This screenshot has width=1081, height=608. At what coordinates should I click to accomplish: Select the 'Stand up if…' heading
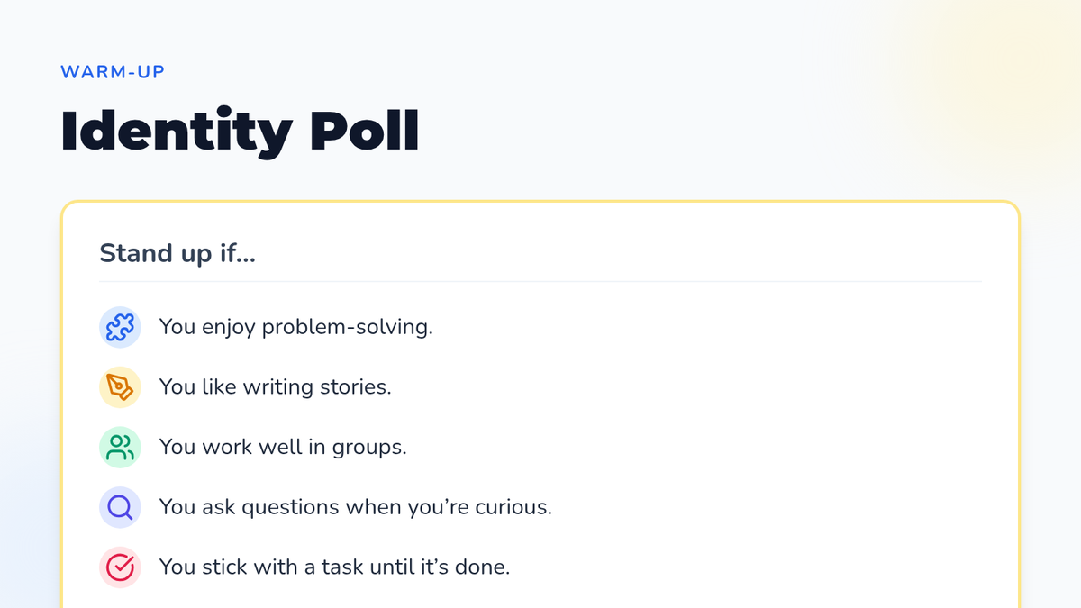click(177, 253)
